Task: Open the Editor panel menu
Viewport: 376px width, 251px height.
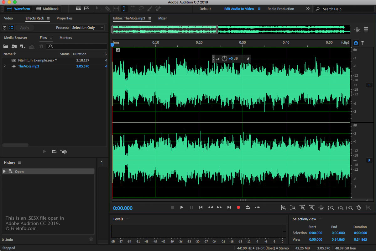Action: click(x=150, y=19)
